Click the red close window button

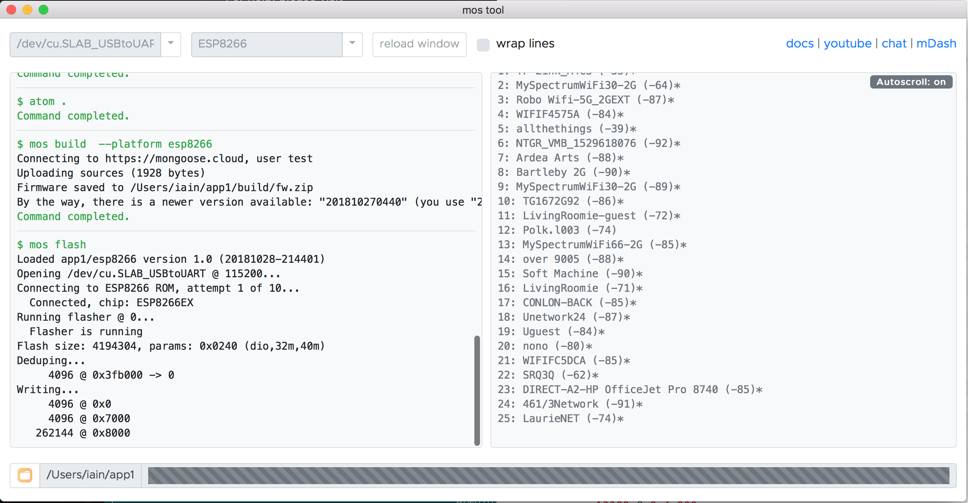coord(11,10)
